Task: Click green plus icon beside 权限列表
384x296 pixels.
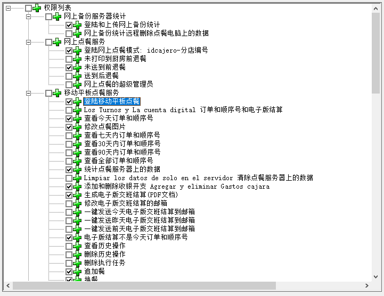Action: pyautogui.click(x=37, y=8)
